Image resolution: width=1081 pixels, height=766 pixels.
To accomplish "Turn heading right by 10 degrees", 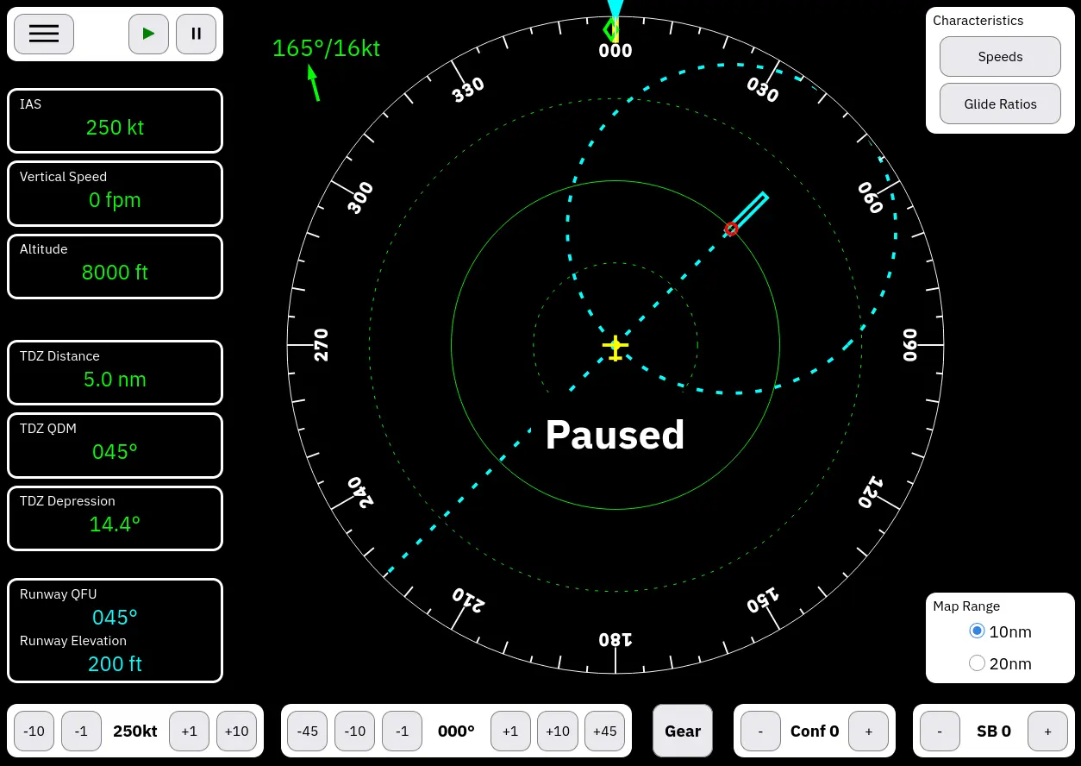I will click(558, 731).
